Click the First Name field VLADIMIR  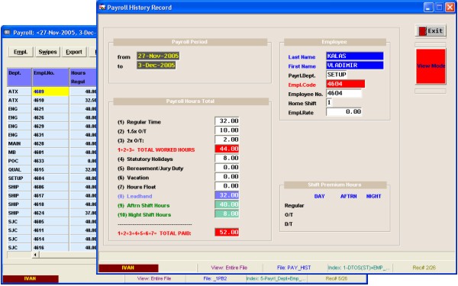coord(355,66)
